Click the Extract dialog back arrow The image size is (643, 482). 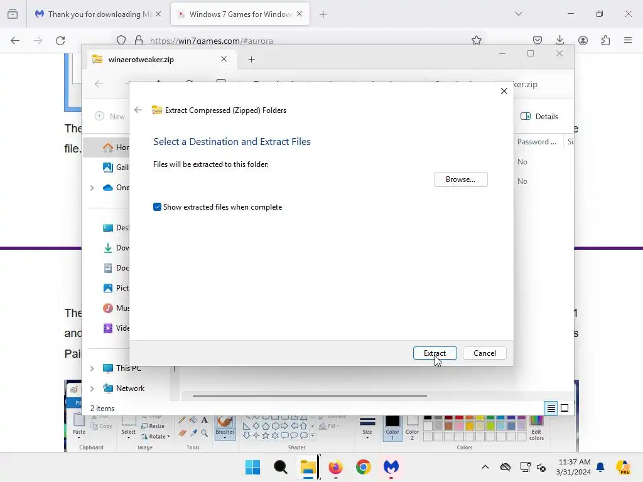138,110
